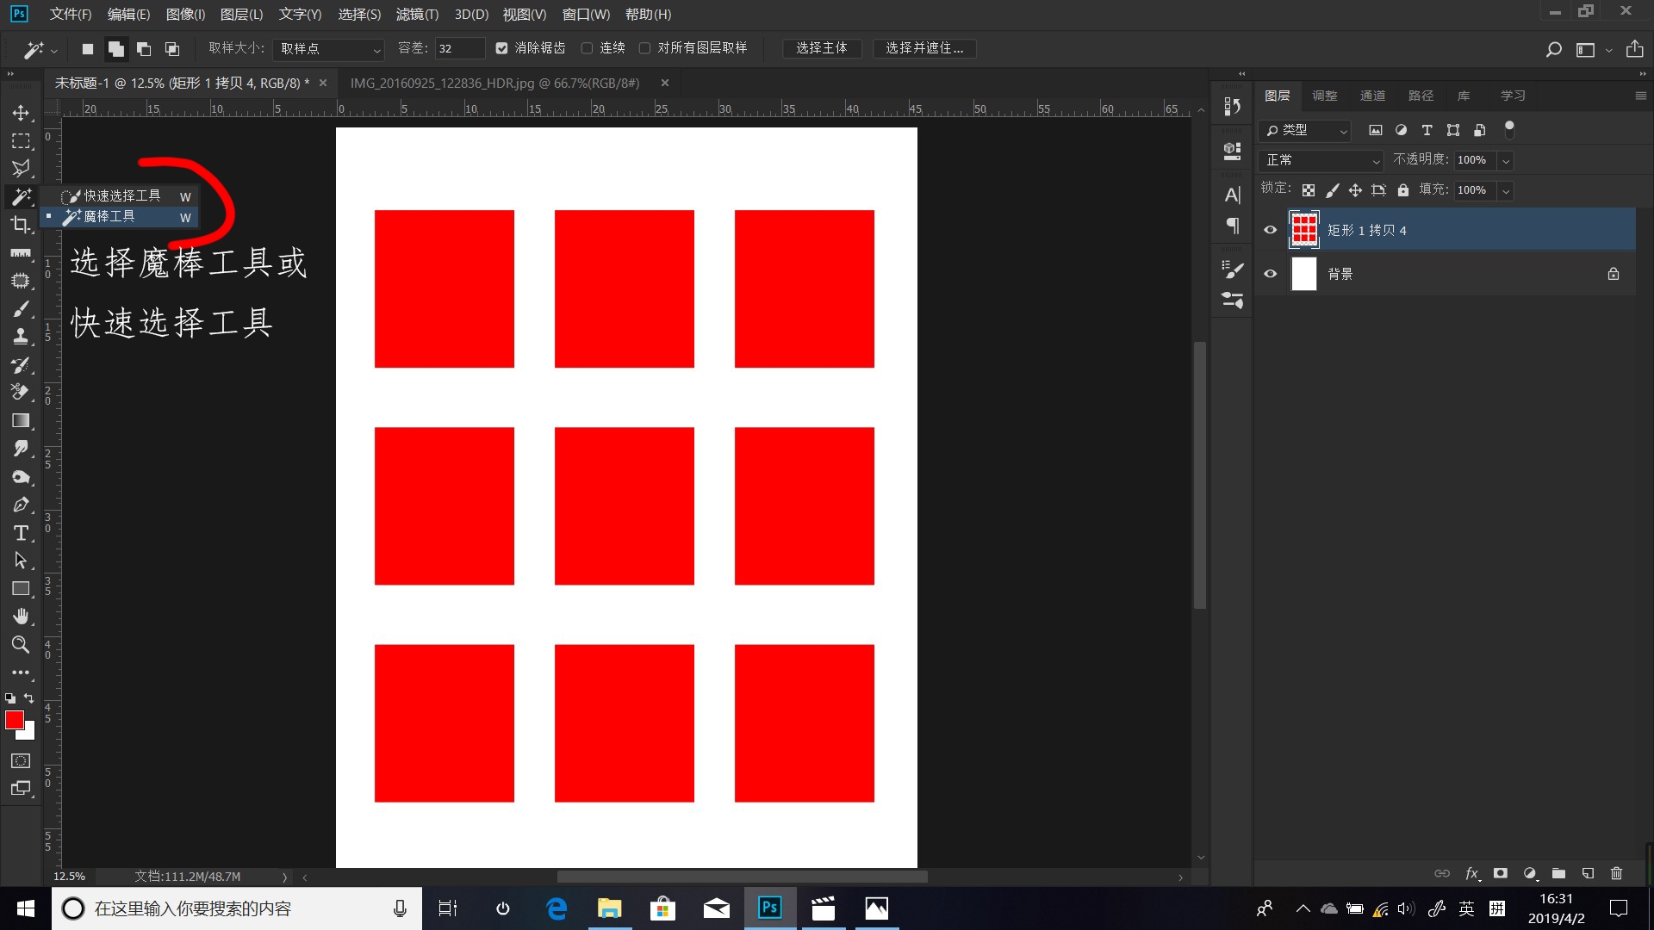Select the Pen tool
Viewport: 1654px width, 930px height.
pyautogui.click(x=21, y=505)
